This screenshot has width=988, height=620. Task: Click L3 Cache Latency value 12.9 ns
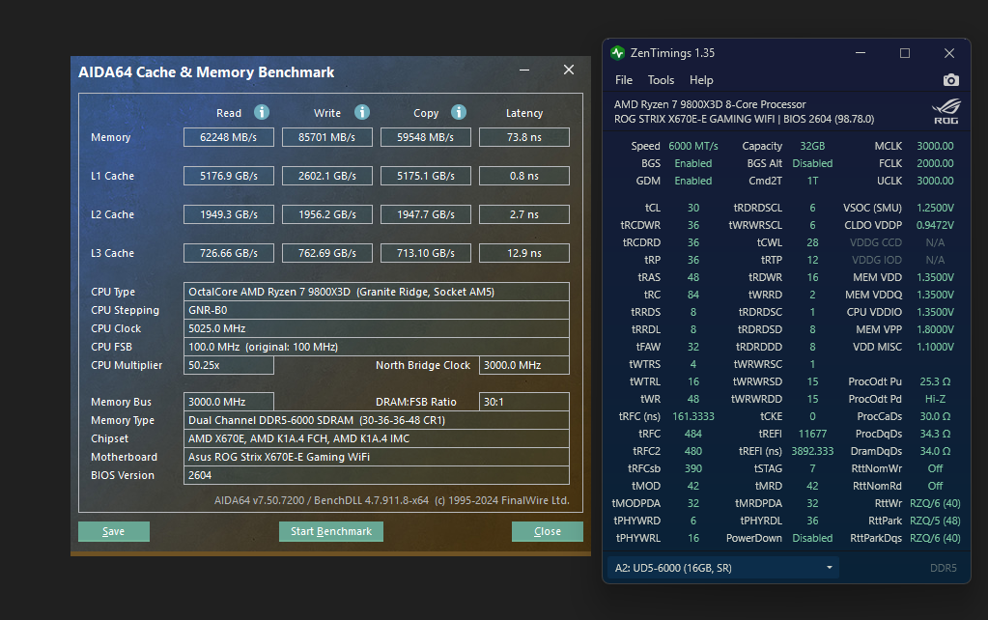[524, 253]
